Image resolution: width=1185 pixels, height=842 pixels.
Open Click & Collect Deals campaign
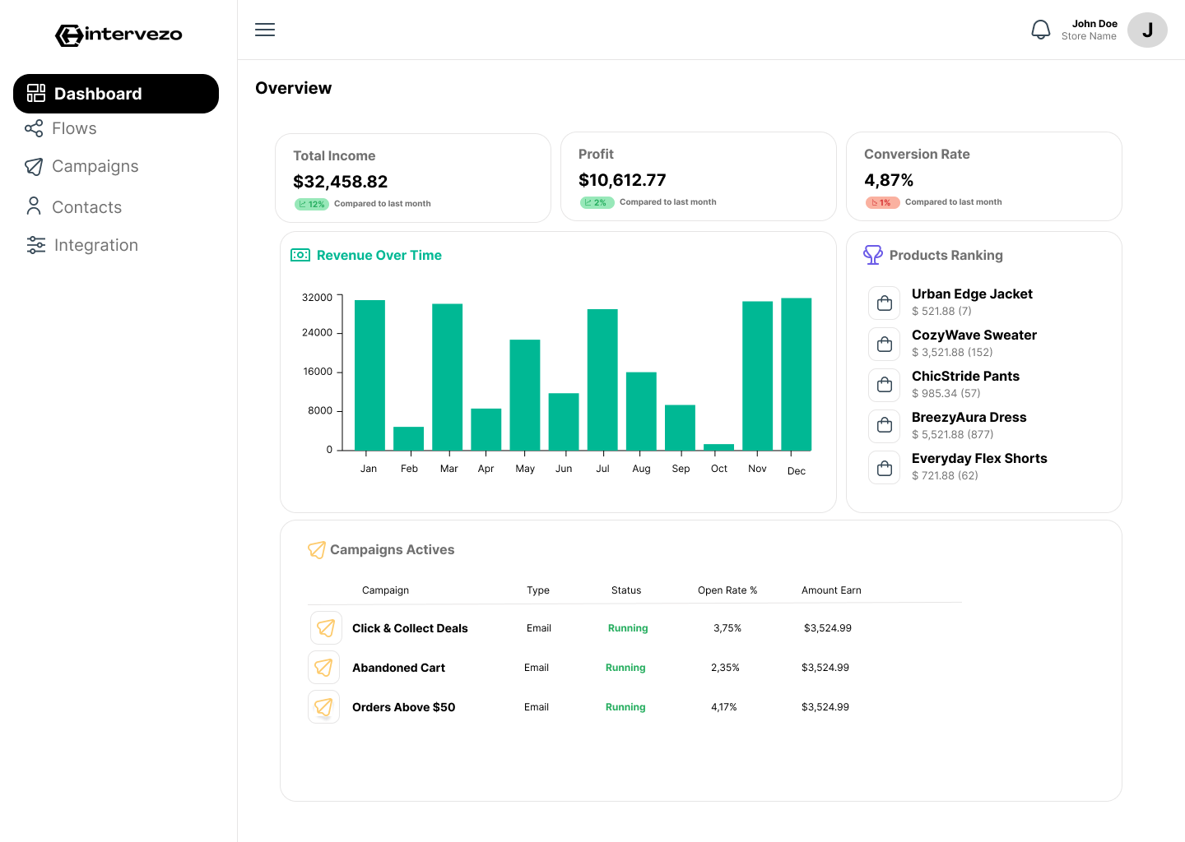(x=410, y=628)
